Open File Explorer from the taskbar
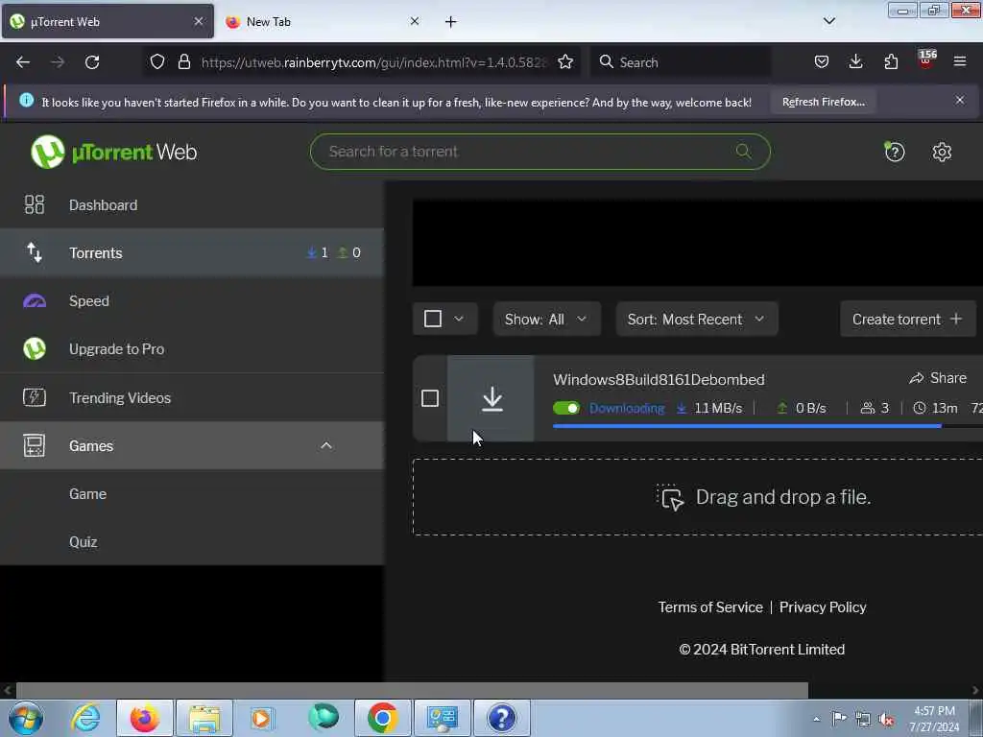The width and height of the screenshot is (983, 737). tap(204, 718)
